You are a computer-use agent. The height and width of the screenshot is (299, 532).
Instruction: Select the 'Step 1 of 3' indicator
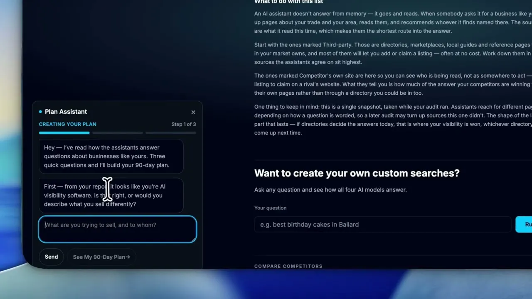pos(184,124)
